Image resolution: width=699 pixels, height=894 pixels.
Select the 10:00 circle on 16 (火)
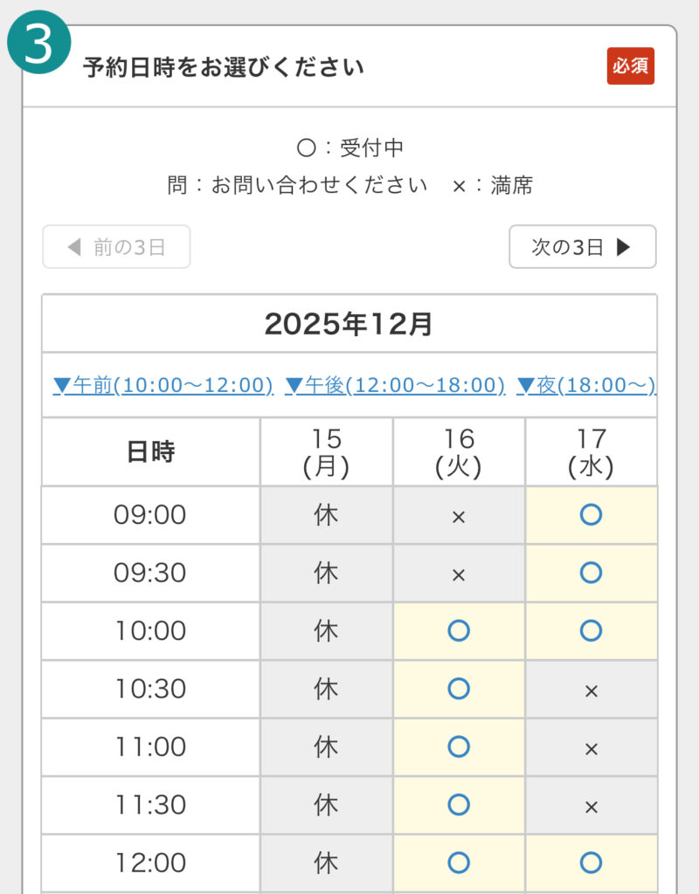coord(459,630)
